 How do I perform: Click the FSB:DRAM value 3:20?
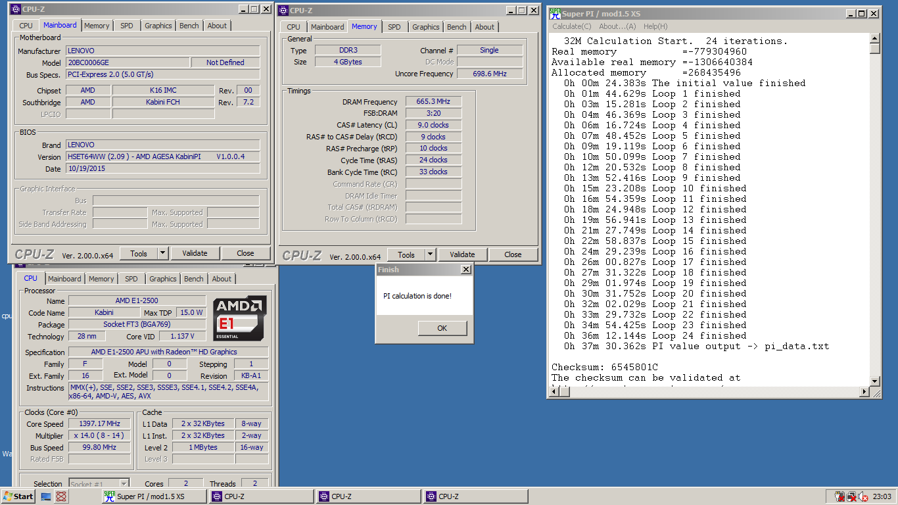tap(433, 113)
